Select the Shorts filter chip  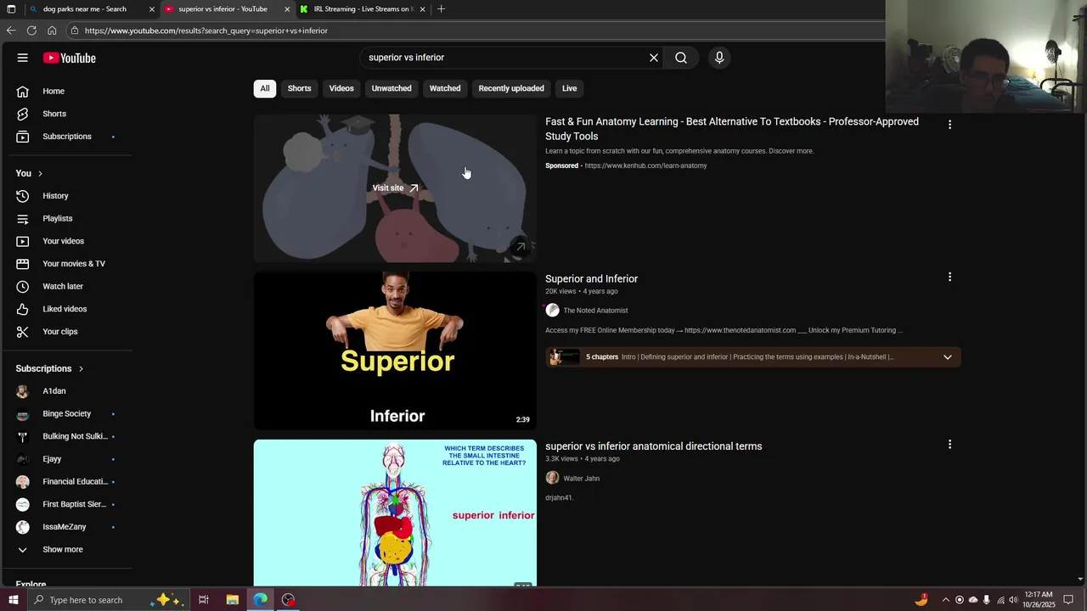tap(299, 88)
